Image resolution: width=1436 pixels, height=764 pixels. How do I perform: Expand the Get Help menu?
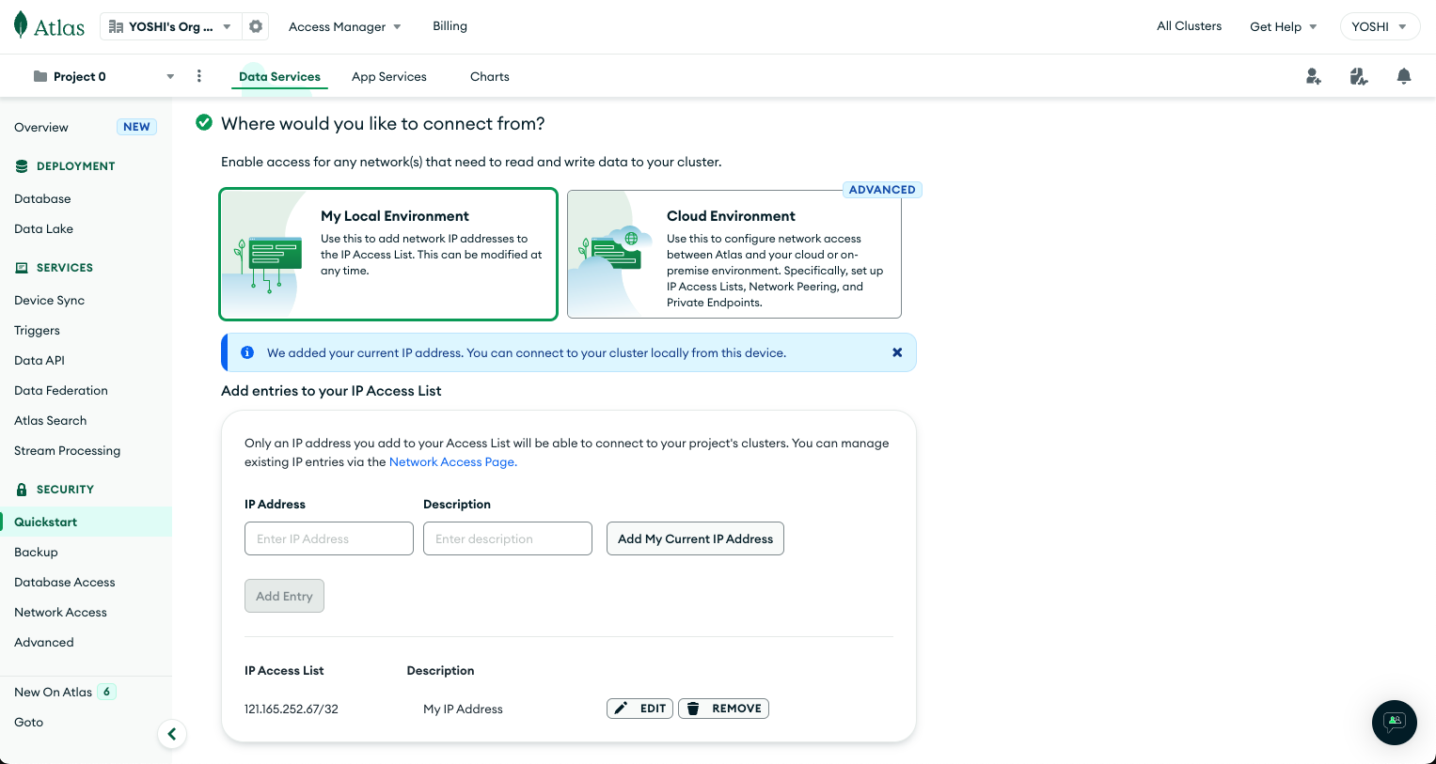coord(1283,26)
